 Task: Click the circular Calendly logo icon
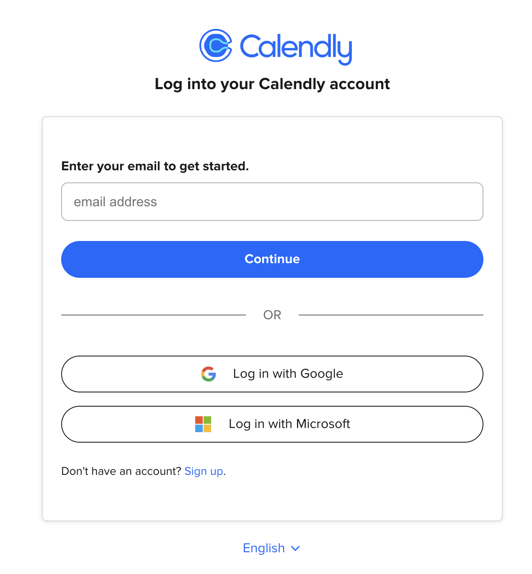coord(216,46)
